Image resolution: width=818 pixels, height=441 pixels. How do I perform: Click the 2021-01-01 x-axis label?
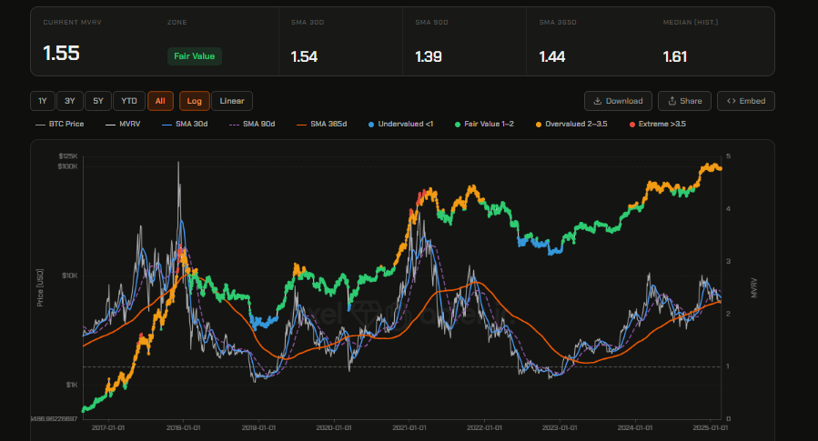(409, 428)
